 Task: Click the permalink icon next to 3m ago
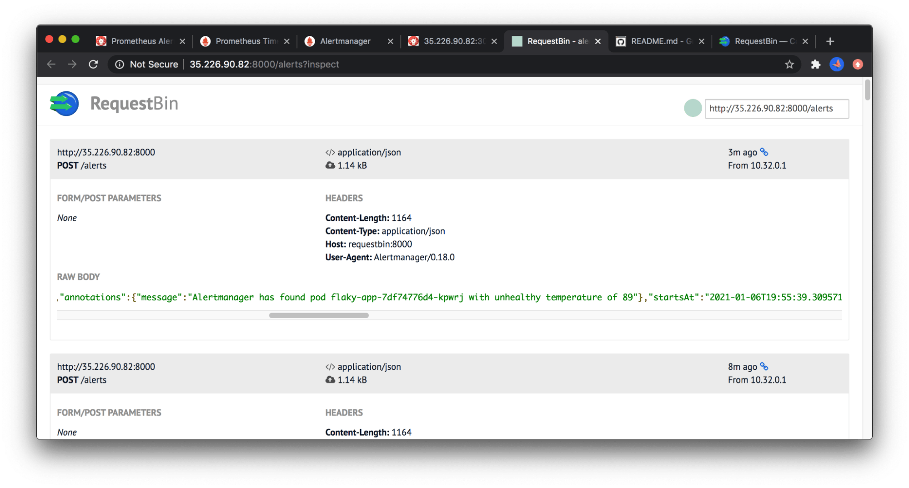(764, 152)
